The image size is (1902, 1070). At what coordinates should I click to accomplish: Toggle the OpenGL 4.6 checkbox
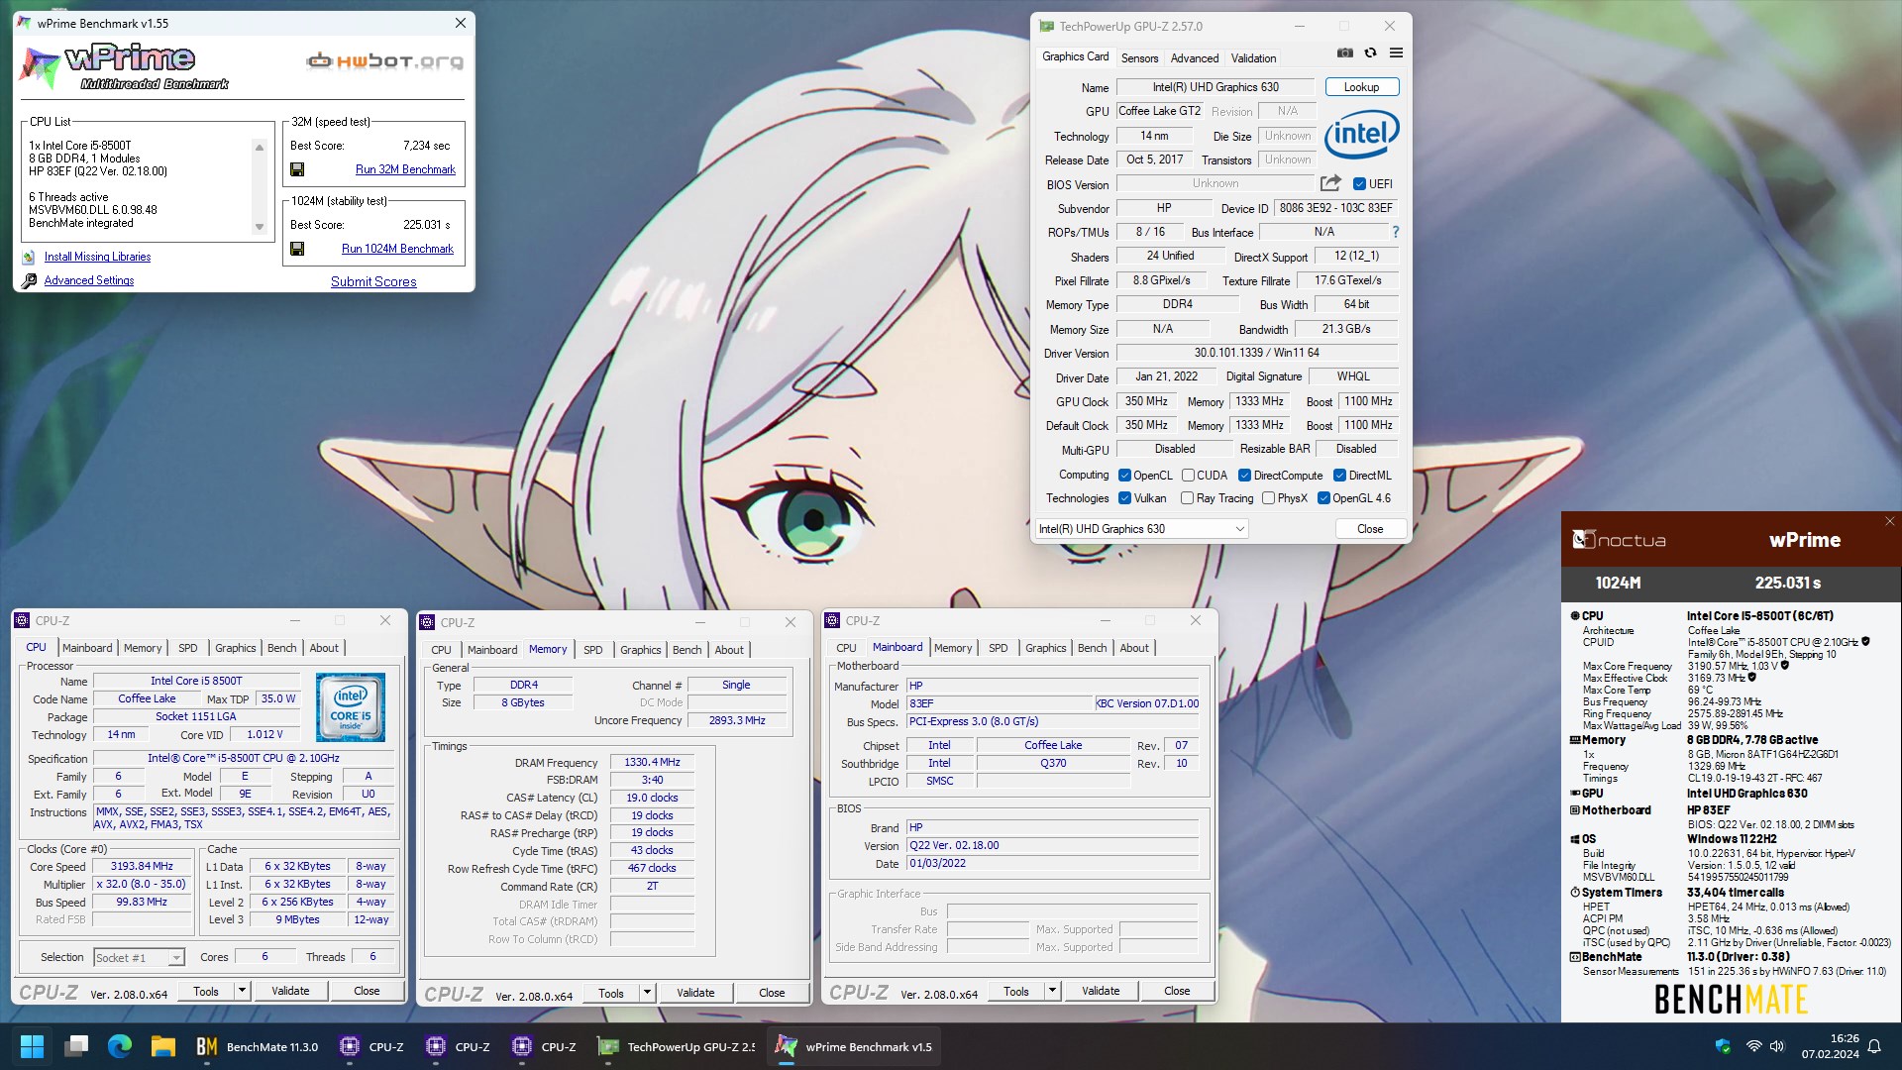[x=1323, y=498]
